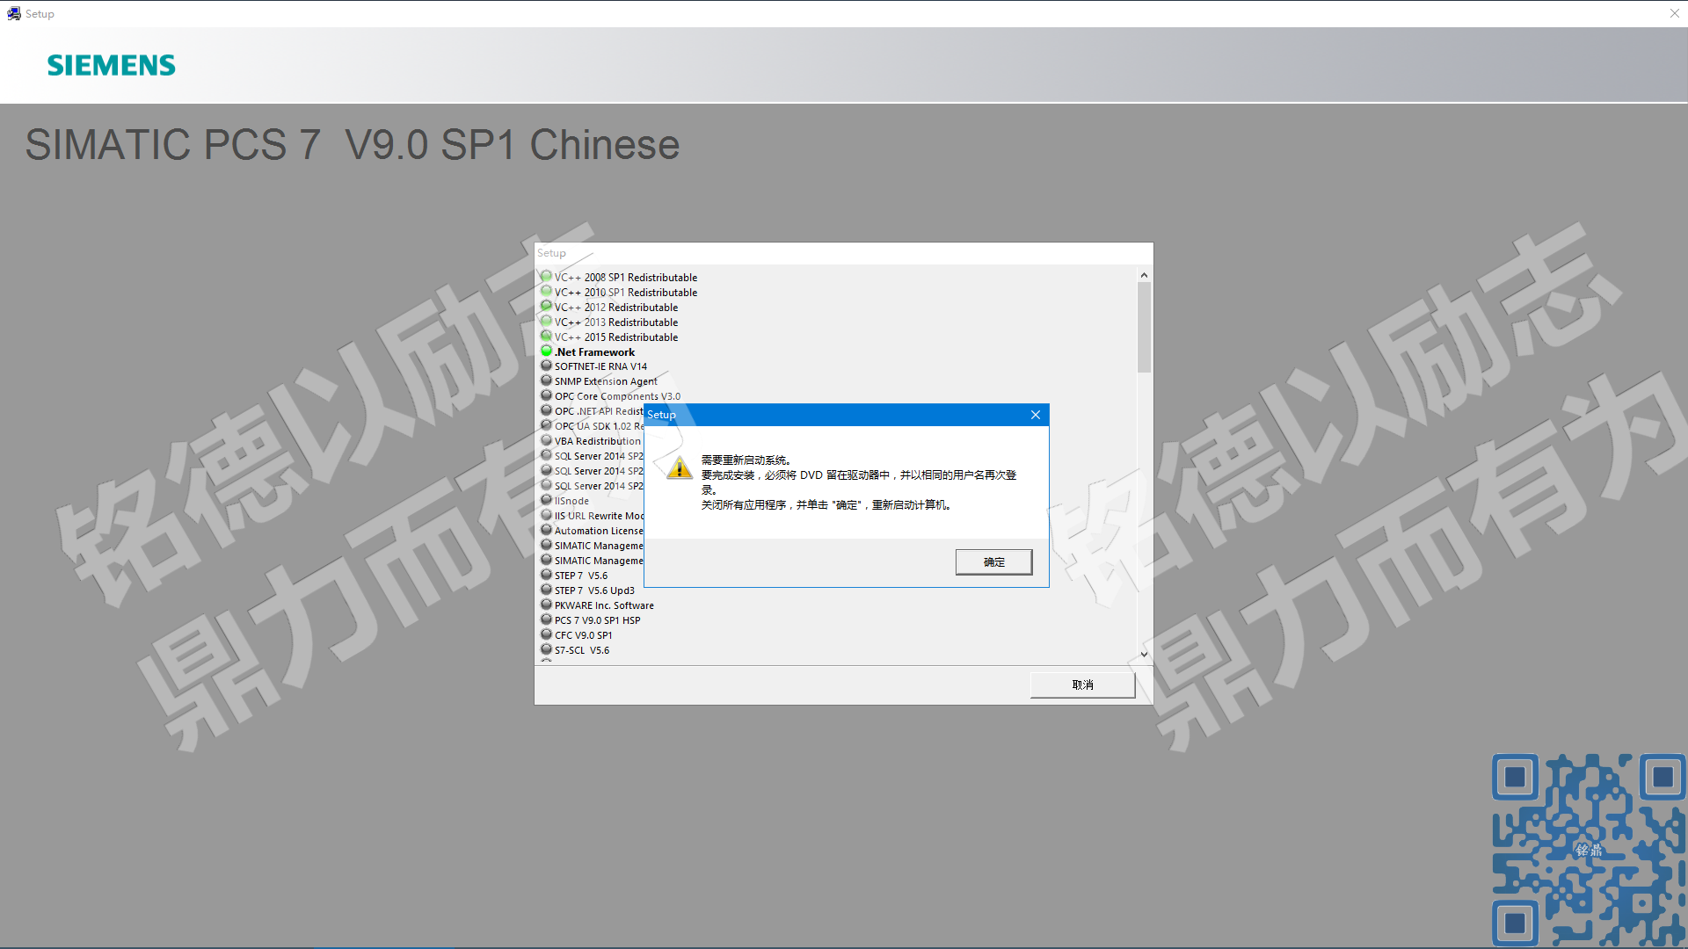Click status icon next to S7-SCL V5.6
Screen dimensions: 1688x949
[x=546, y=650]
